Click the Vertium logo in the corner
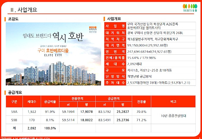The height and width of the screenshot is (139, 202). (x=190, y=8)
